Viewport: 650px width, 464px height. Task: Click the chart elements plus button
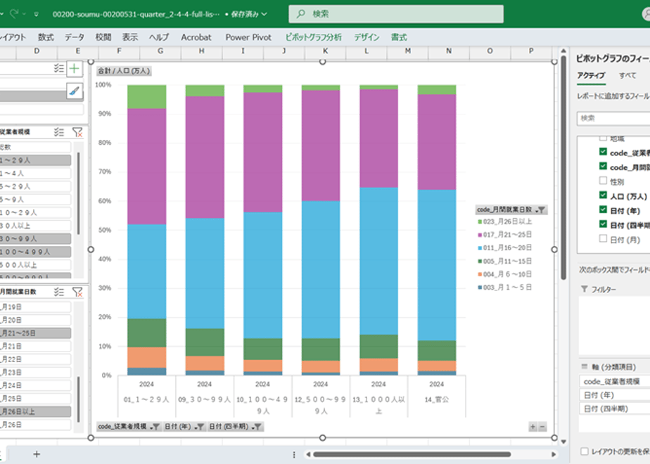tap(74, 68)
